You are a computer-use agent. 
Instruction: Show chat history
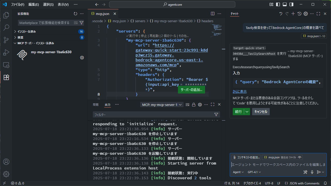point(299,14)
